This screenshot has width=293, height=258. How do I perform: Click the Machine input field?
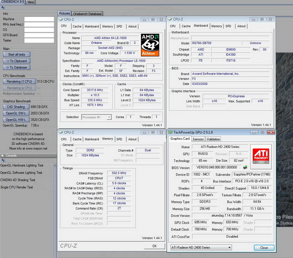39,19
